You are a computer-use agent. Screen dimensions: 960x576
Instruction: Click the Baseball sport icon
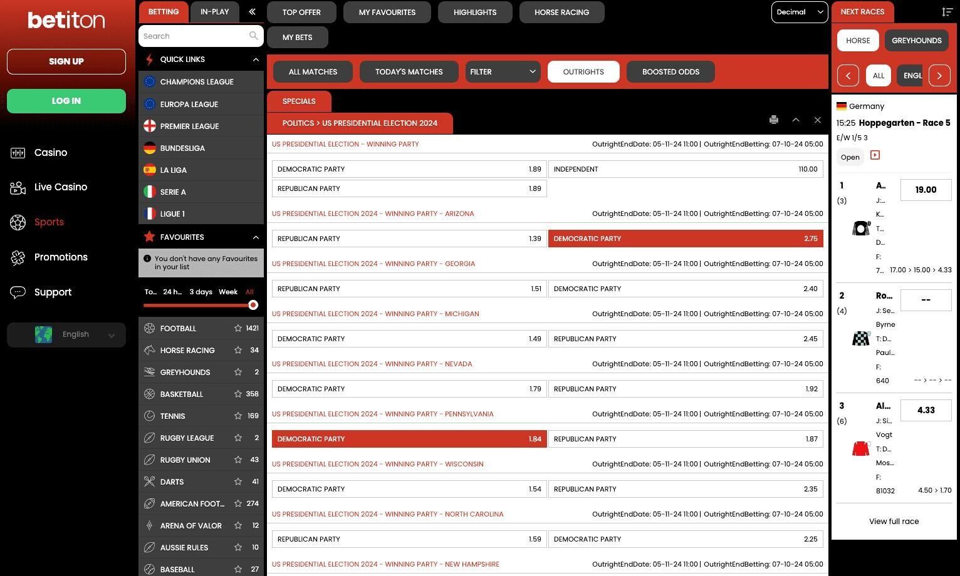click(149, 569)
